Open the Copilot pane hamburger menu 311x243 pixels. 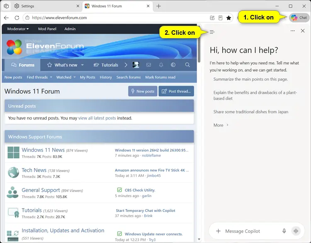[x=212, y=32]
